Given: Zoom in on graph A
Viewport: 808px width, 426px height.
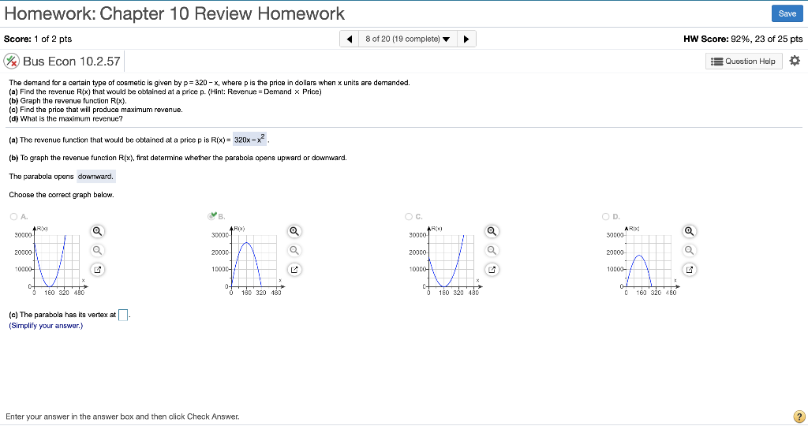Looking at the screenshot, I should coord(97,231).
